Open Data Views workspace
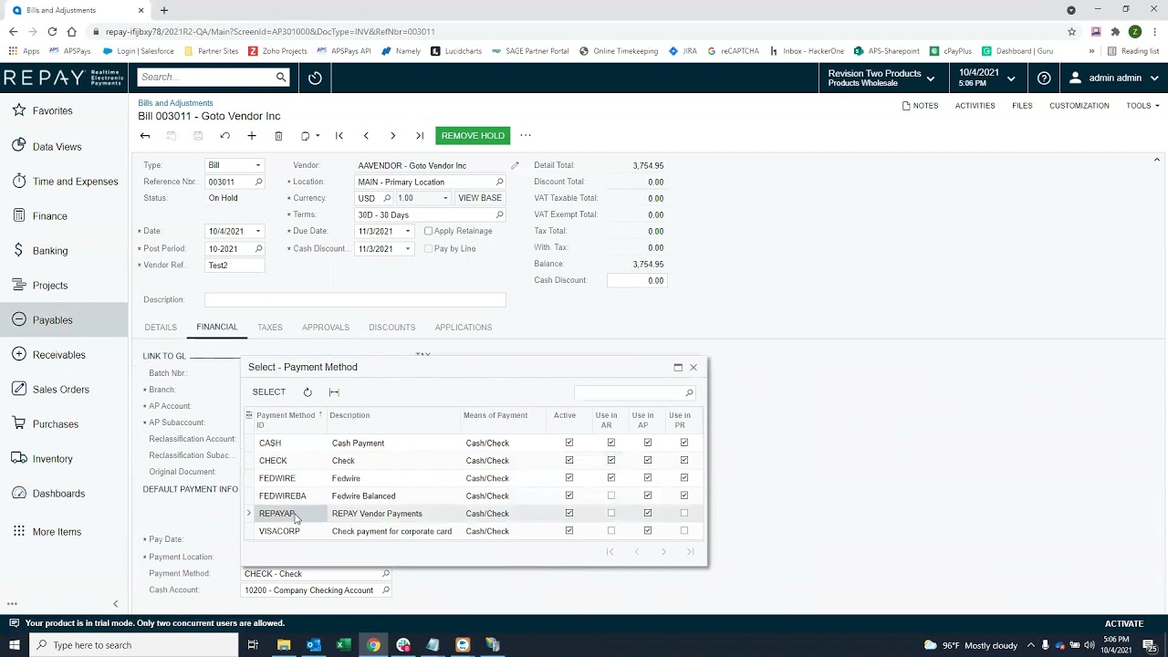The height and width of the screenshot is (657, 1168). [57, 146]
